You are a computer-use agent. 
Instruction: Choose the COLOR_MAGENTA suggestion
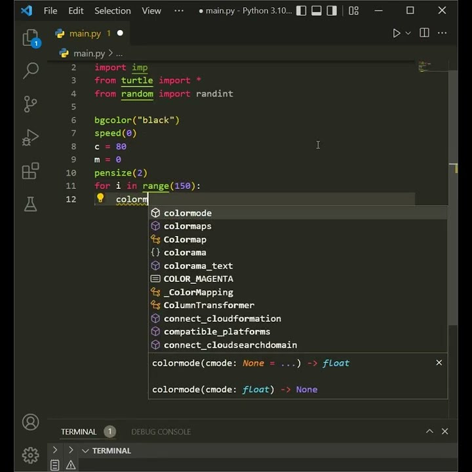click(x=298, y=279)
